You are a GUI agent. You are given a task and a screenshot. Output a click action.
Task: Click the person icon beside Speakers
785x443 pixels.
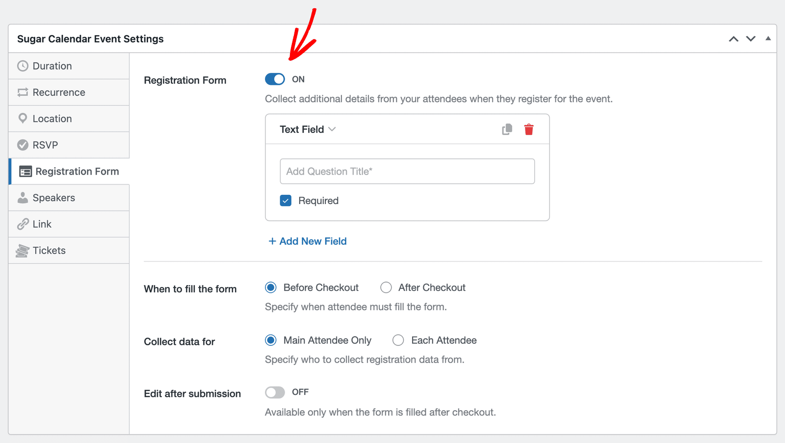point(23,197)
